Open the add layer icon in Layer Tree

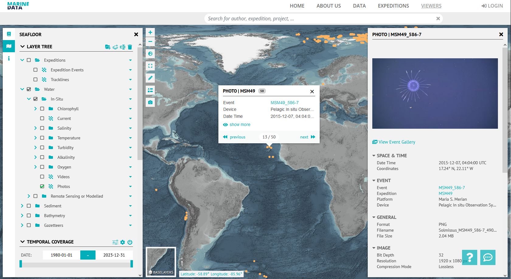point(108,47)
